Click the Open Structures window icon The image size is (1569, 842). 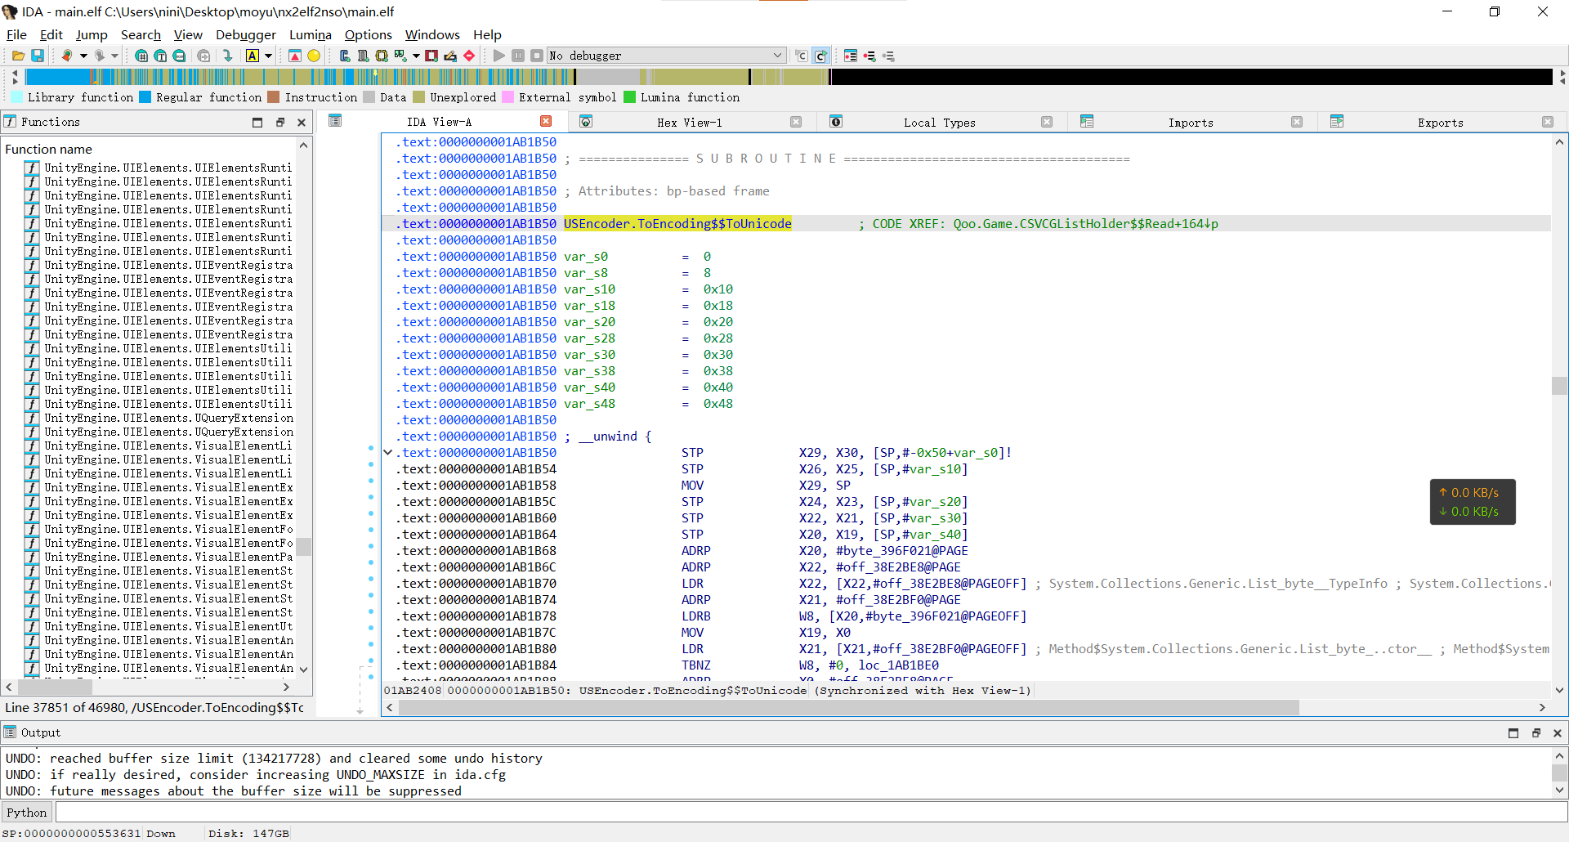point(382,56)
